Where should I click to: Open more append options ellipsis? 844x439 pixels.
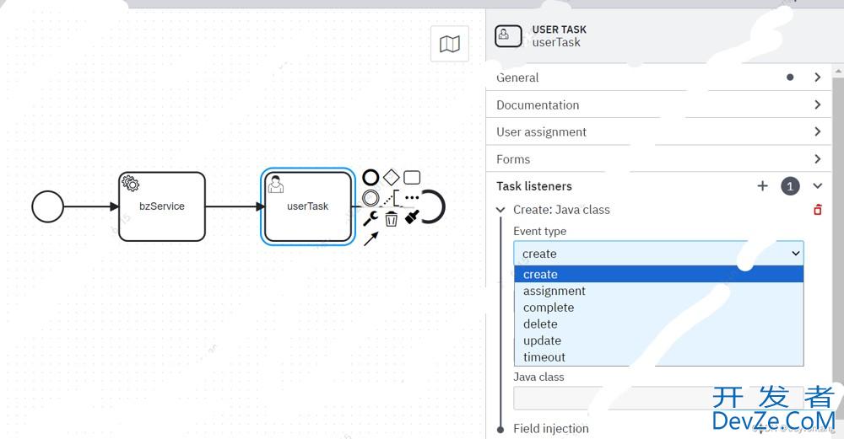pyautogui.click(x=412, y=198)
